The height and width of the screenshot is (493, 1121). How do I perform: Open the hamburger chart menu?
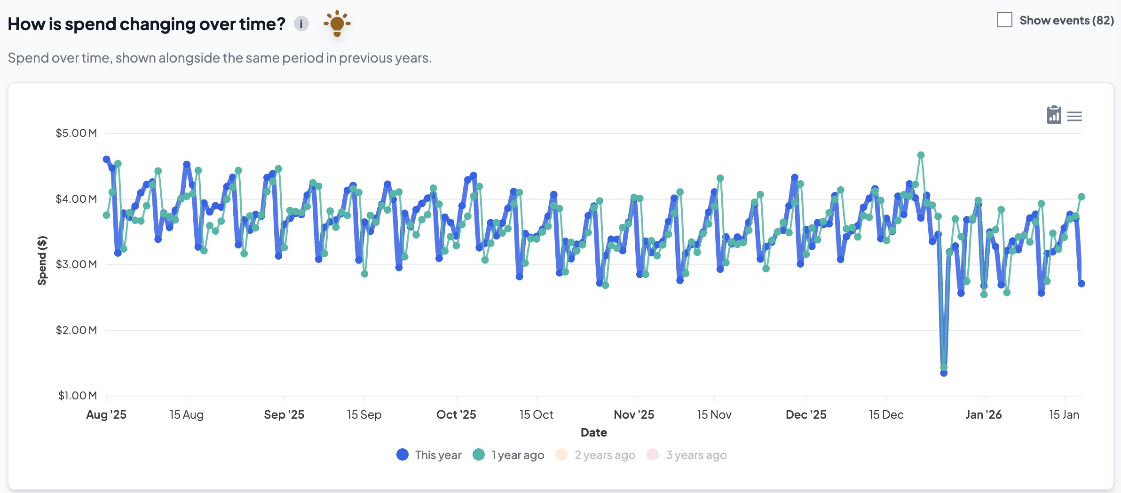click(1074, 116)
